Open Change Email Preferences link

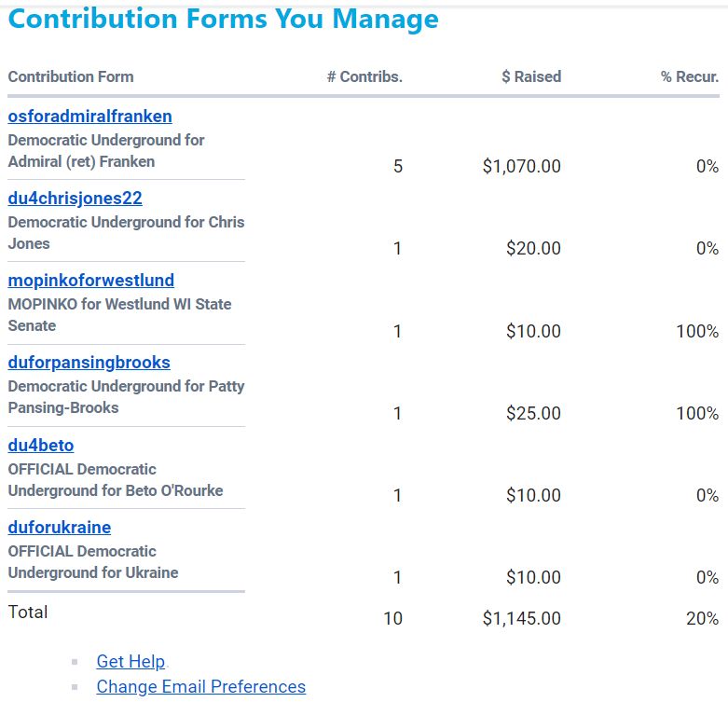coord(200,687)
